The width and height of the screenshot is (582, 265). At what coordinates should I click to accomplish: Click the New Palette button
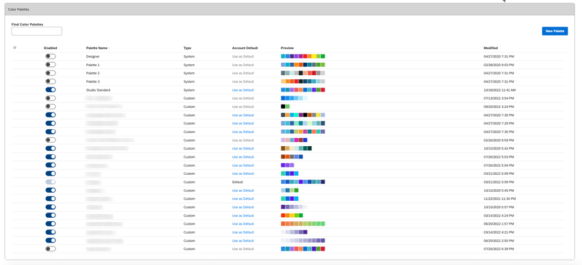555,31
